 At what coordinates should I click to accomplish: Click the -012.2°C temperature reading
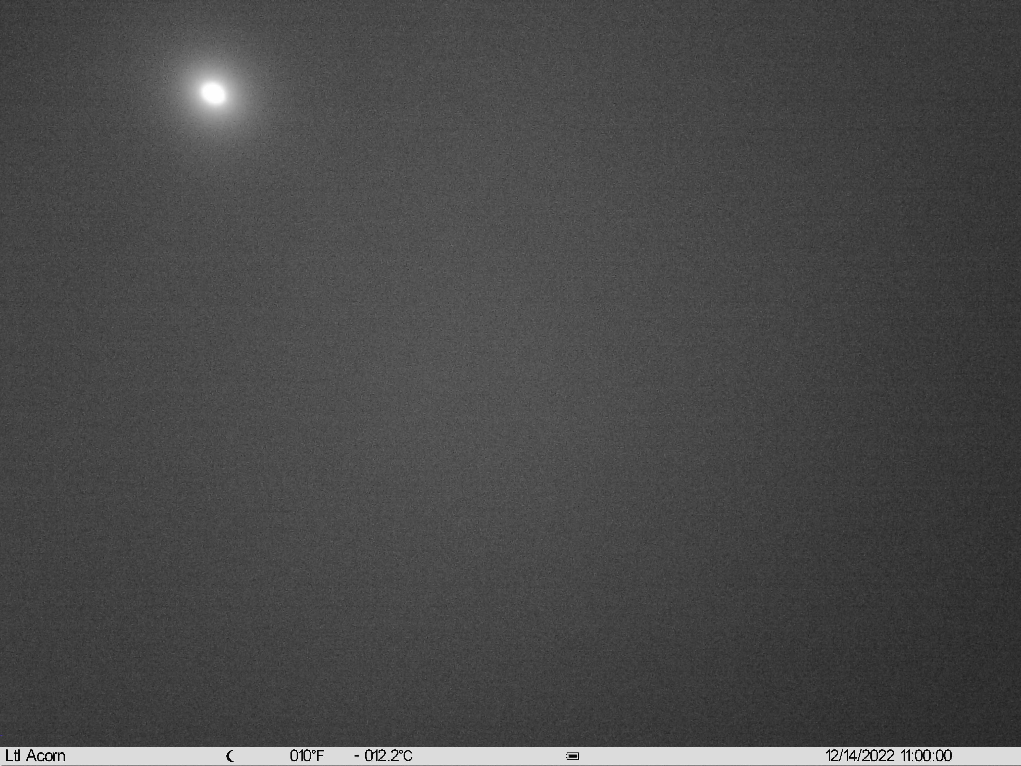click(x=383, y=756)
